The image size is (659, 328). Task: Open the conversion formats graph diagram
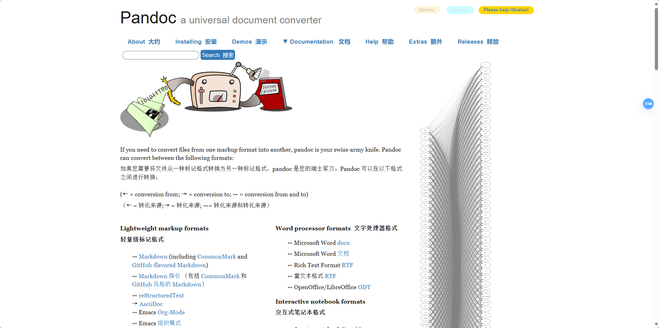coord(455,195)
